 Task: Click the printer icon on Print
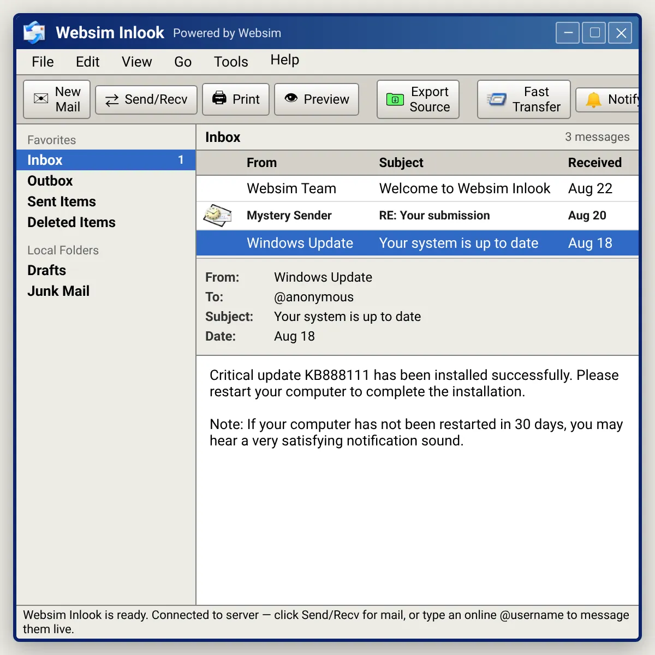[x=219, y=98]
